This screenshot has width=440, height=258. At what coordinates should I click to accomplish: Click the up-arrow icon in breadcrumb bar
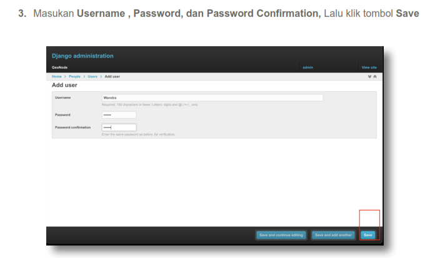[374, 76]
